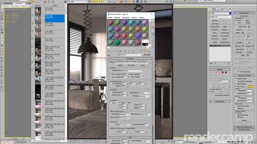Open the Interpolation Default dropdown
Image resolution: width=257 pixels, height=144 pixels.
tap(144, 93)
